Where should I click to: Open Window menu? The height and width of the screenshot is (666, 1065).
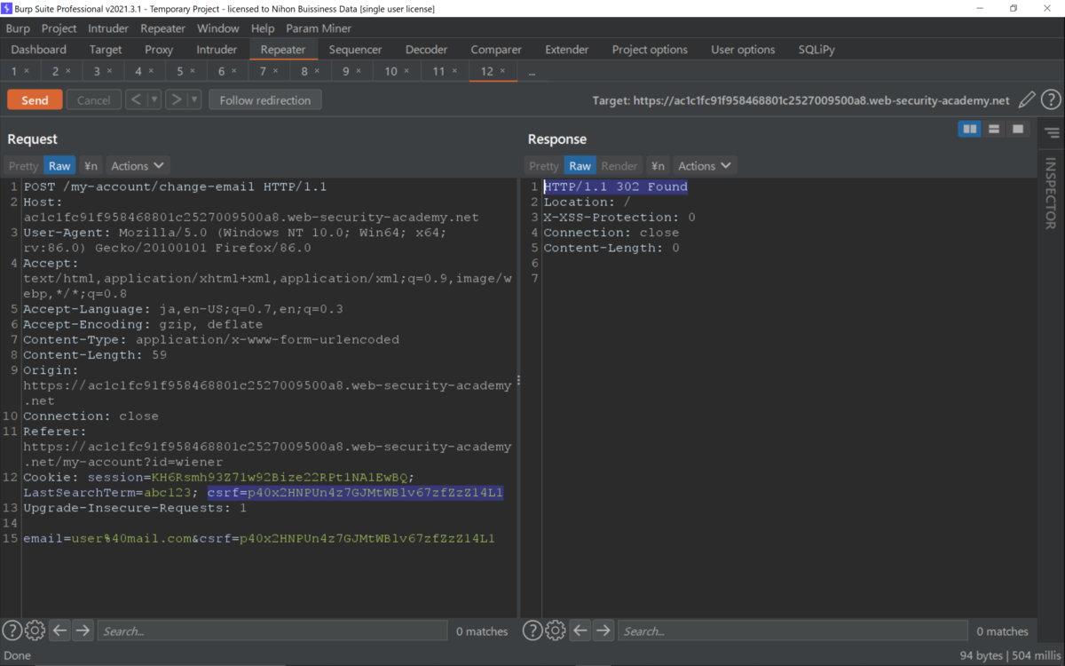pos(217,28)
